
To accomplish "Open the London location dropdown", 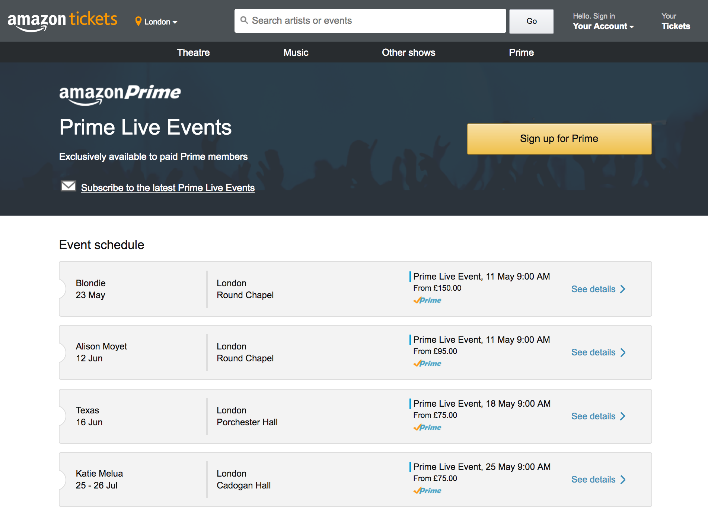I will click(156, 22).
